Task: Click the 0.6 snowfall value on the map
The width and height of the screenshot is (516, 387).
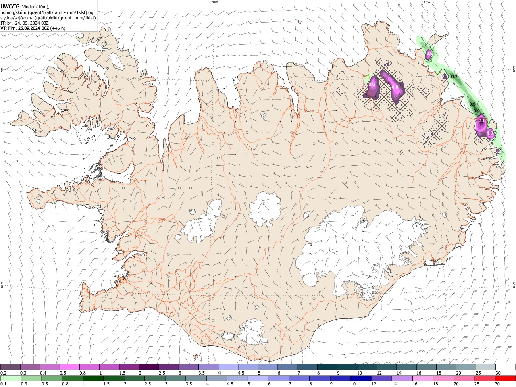Action: pos(372,85)
